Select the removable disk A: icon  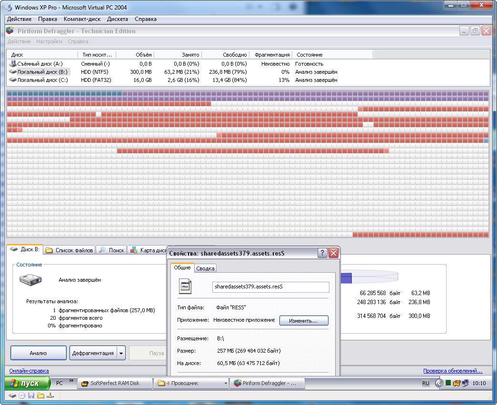(x=13, y=64)
